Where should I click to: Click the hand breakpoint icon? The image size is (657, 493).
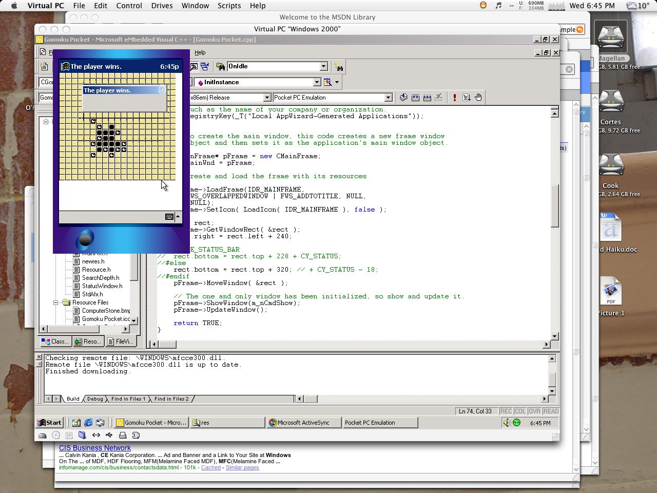click(x=478, y=98)
